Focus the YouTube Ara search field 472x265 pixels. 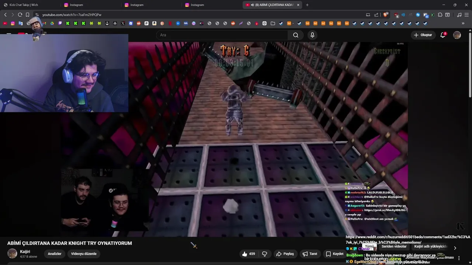[x=222, y=35]
